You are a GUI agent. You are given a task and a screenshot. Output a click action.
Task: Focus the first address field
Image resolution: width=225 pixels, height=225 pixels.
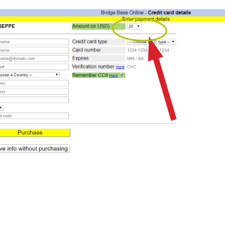tap(35, 83)
